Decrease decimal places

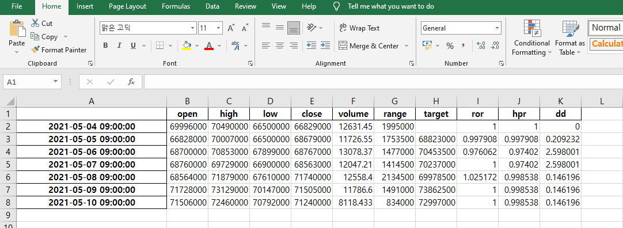pos(495,45)
